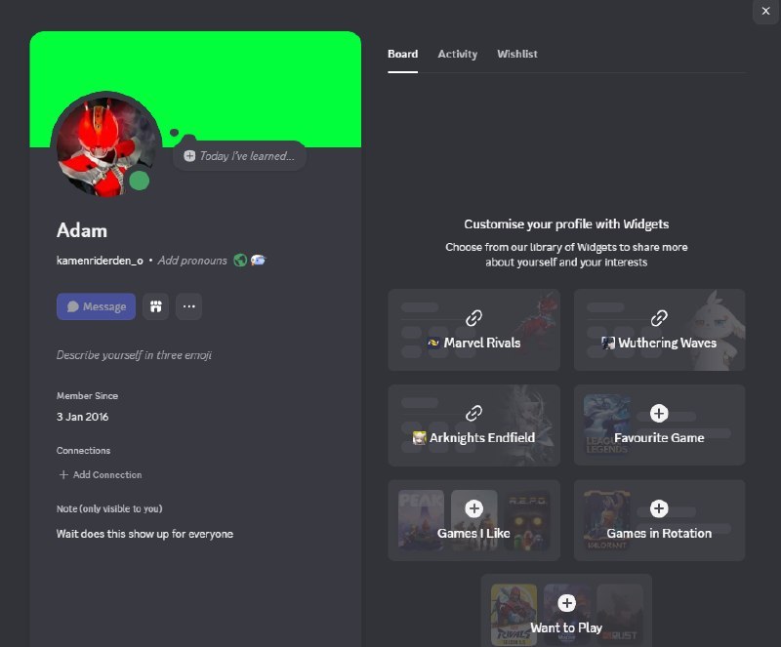Click the Rust cover in Want to Play
This screenshot has width=781, height=647.
coord(620,615)
